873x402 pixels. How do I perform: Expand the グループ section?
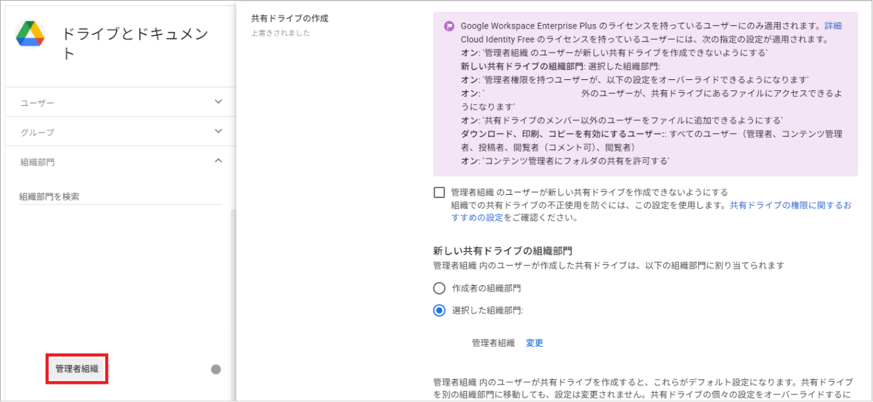121,132
